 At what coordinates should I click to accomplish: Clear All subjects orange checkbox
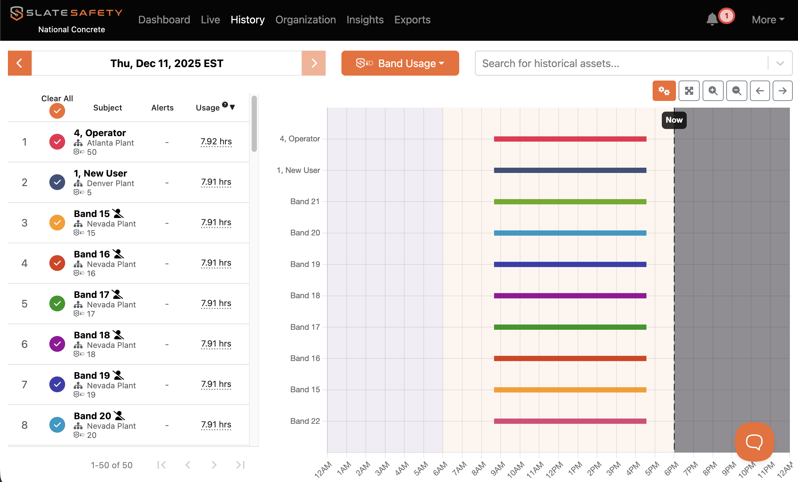[x=57, y=111]
